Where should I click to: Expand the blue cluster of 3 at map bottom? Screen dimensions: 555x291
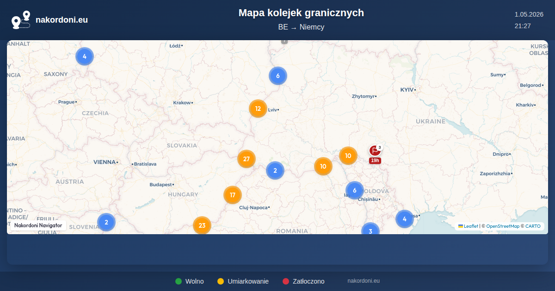(x=370, y=230)
